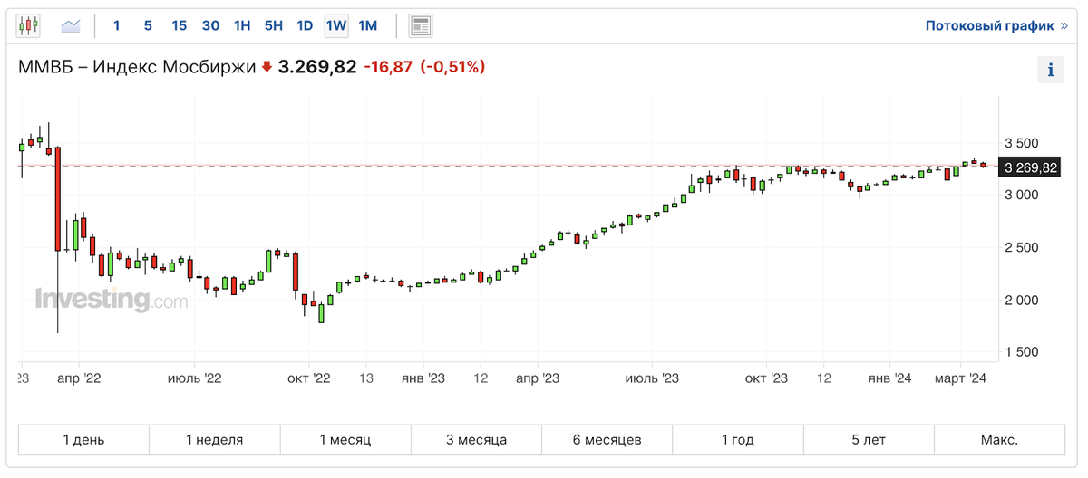The image size is (1088, 478).
Task: Select the 1 день range tab
Action: point(83,440)
